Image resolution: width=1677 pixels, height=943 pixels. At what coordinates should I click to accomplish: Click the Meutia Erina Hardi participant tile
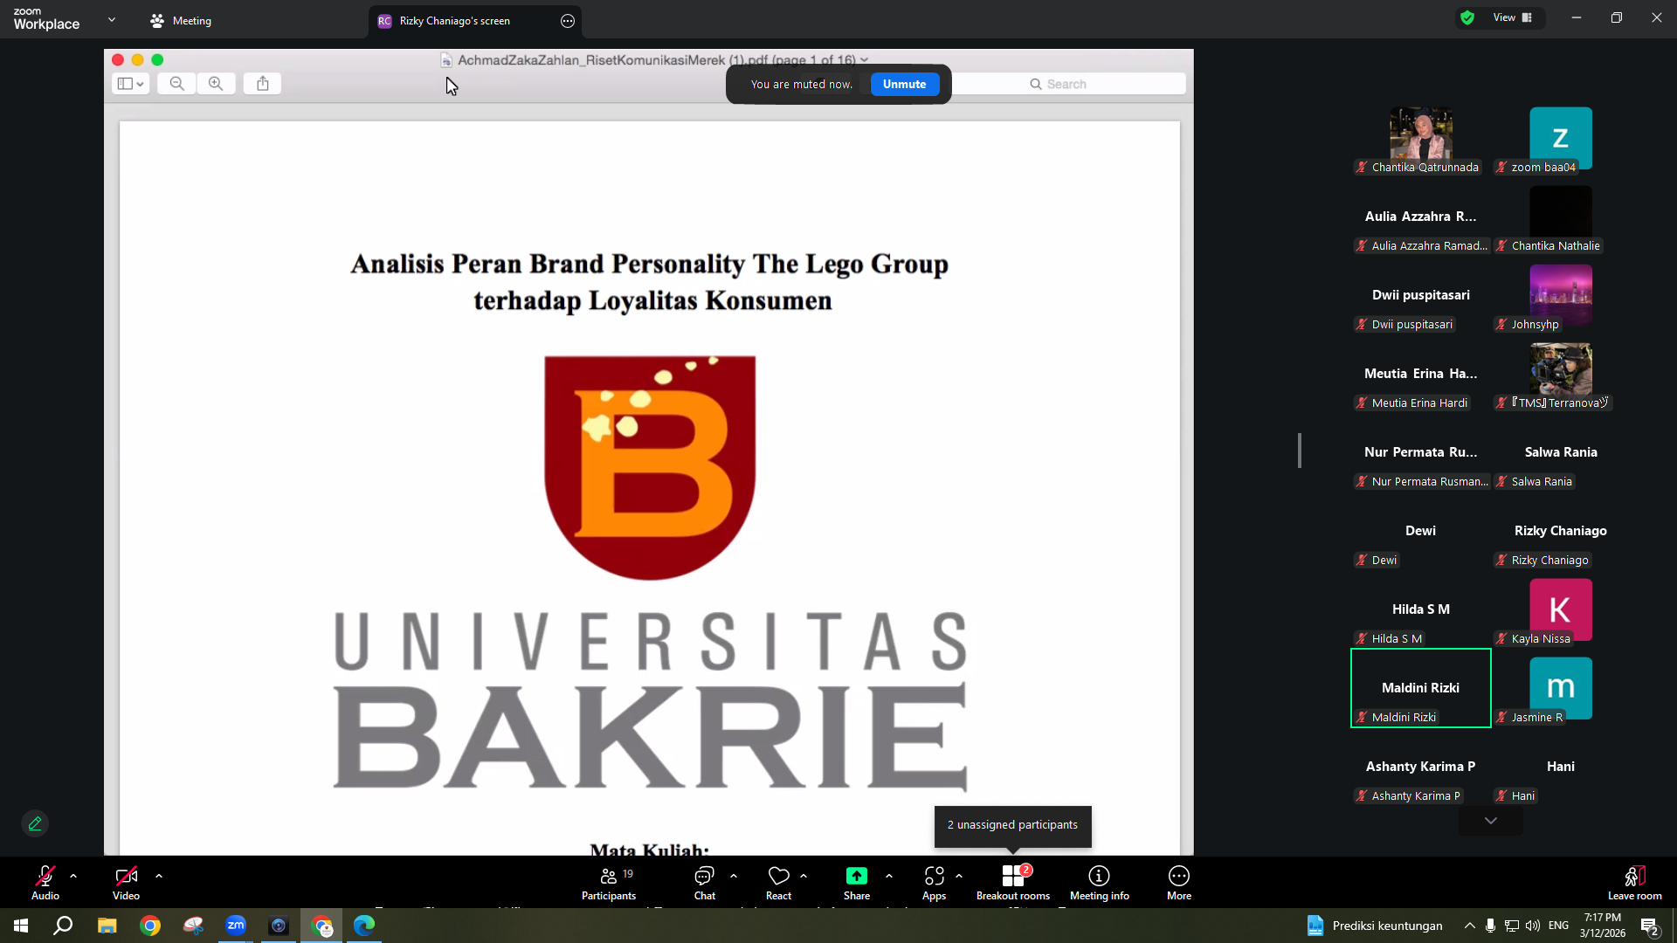1421,374
